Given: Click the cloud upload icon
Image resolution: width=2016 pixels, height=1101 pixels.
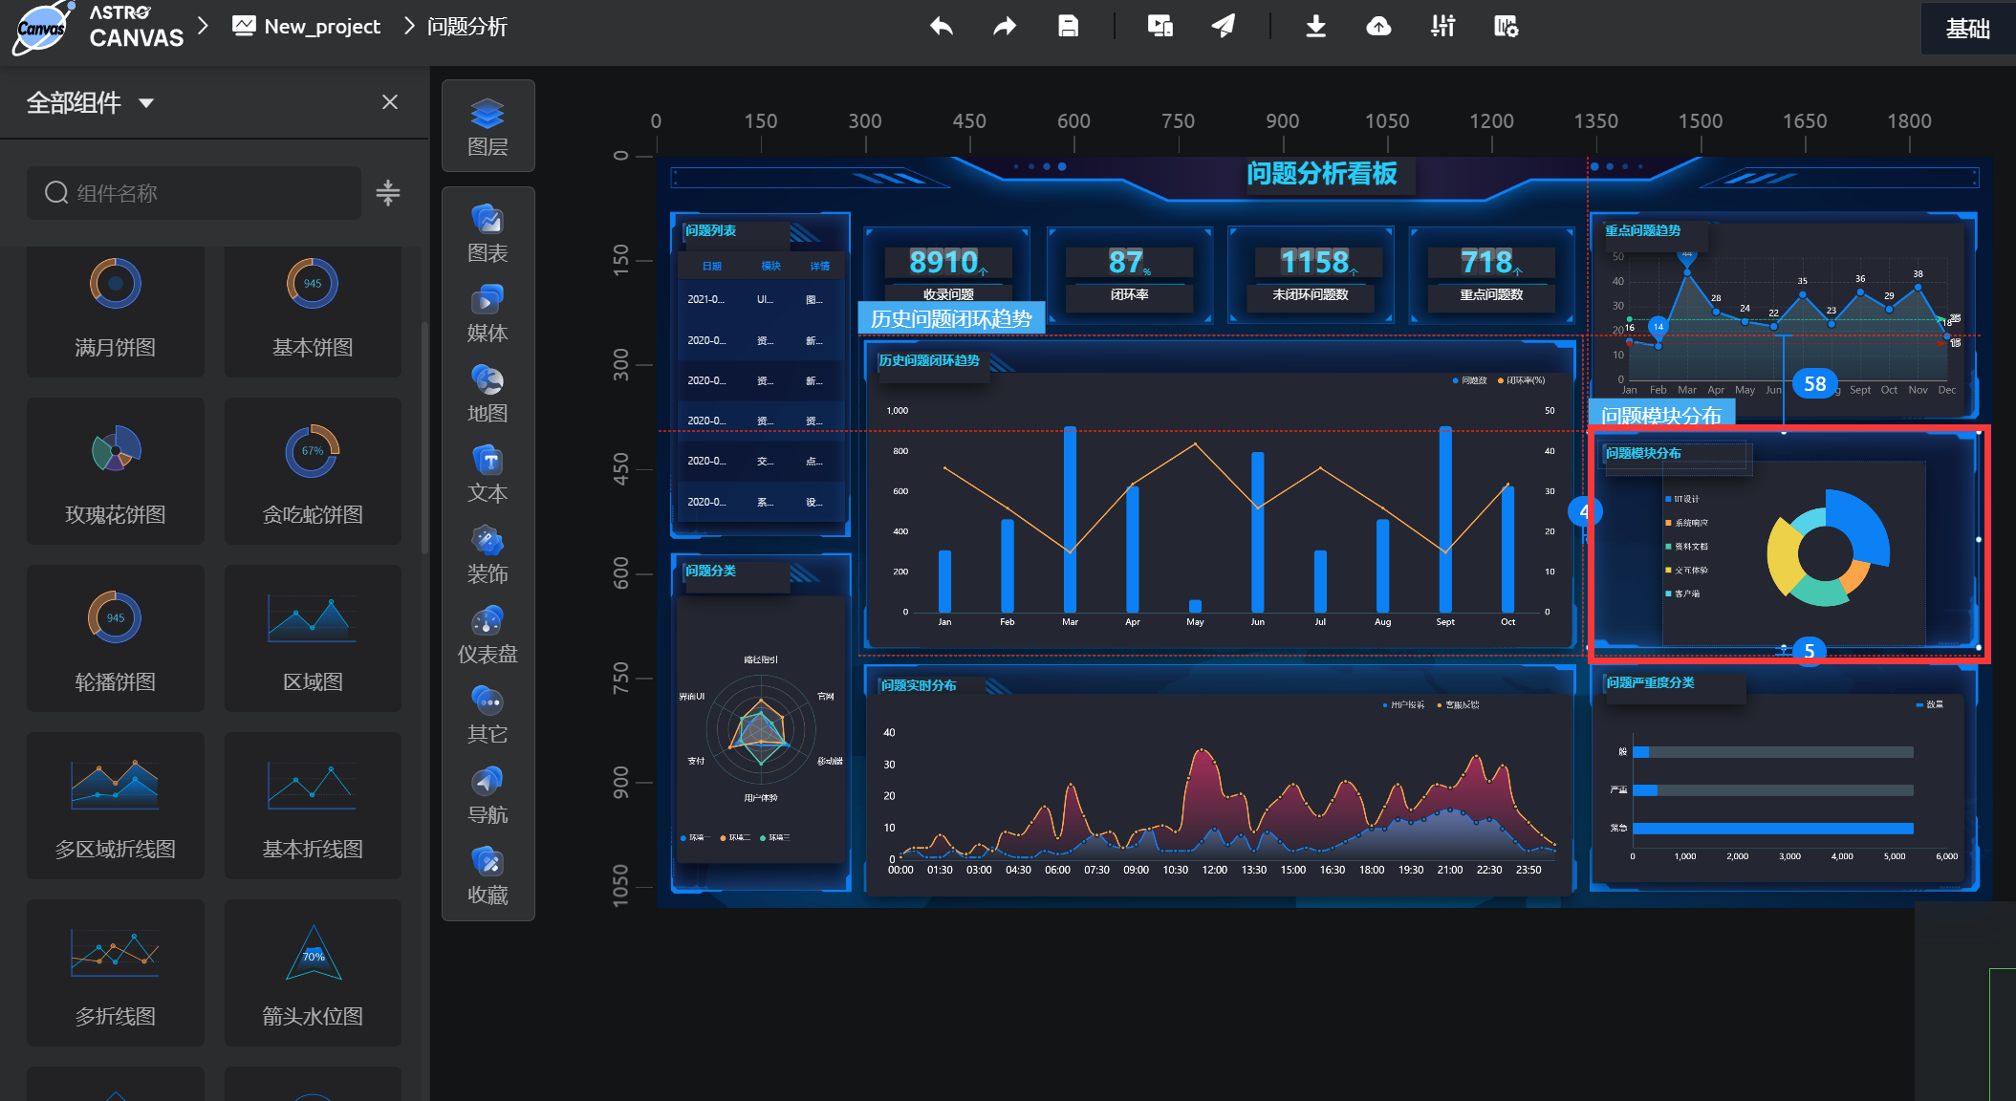Looking at the screenshot, I should pyautogui.click(x=1378, y=27).
